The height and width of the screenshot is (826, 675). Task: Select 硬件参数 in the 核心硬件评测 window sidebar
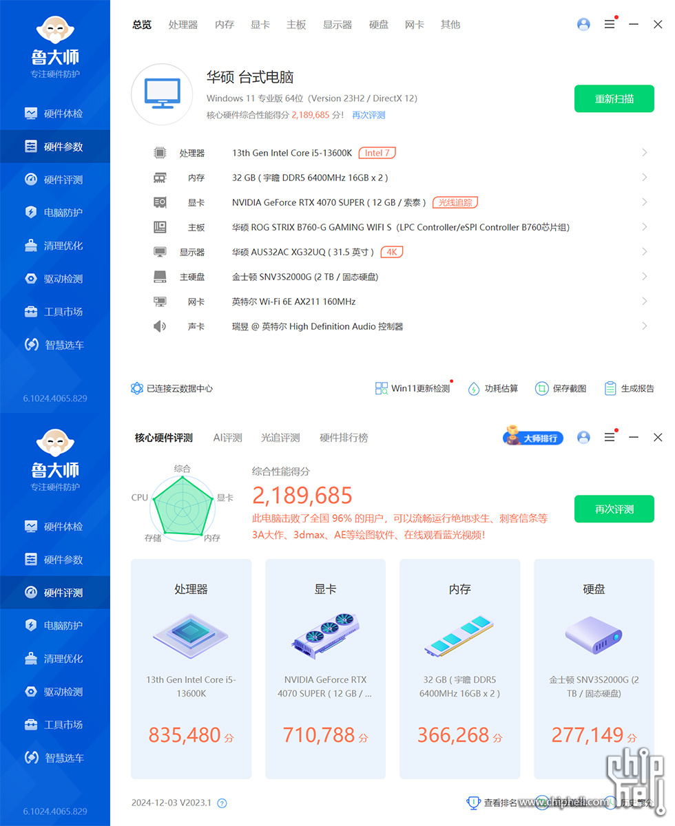coord(55,560)
